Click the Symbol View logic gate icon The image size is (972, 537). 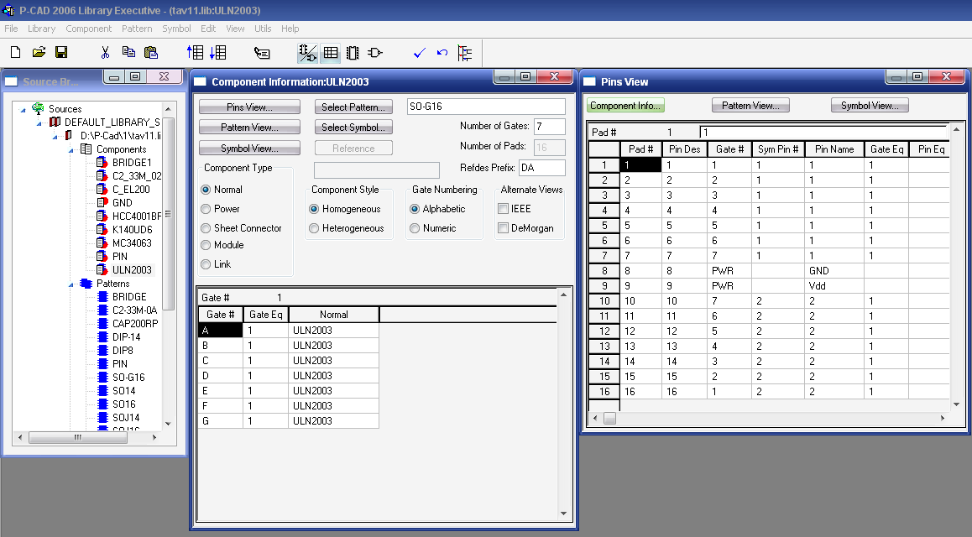375,53
